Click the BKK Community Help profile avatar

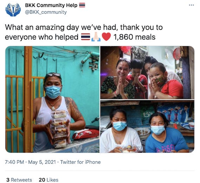click(x=13, y=10)
